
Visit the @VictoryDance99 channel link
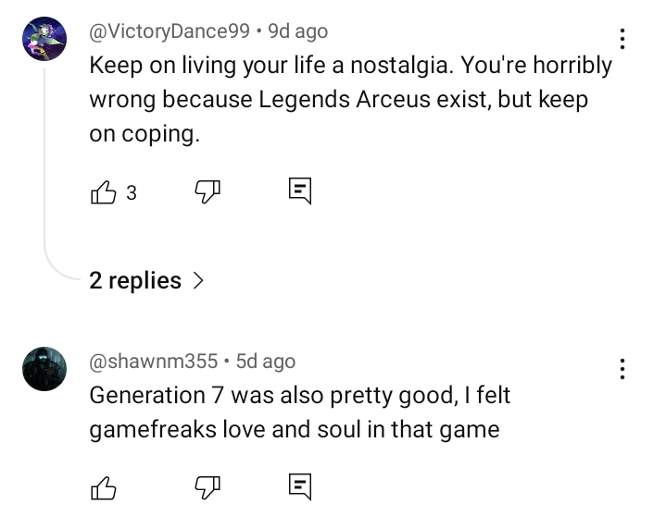tap(170, 31)
